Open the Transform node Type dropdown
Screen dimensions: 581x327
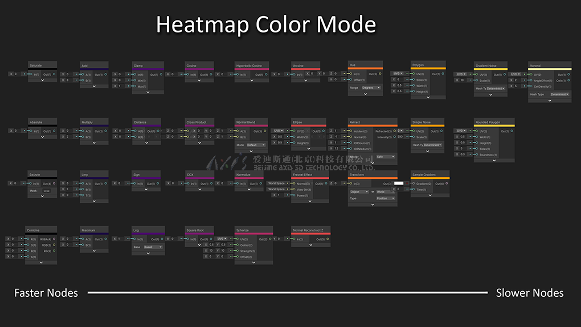coord(386,198)
